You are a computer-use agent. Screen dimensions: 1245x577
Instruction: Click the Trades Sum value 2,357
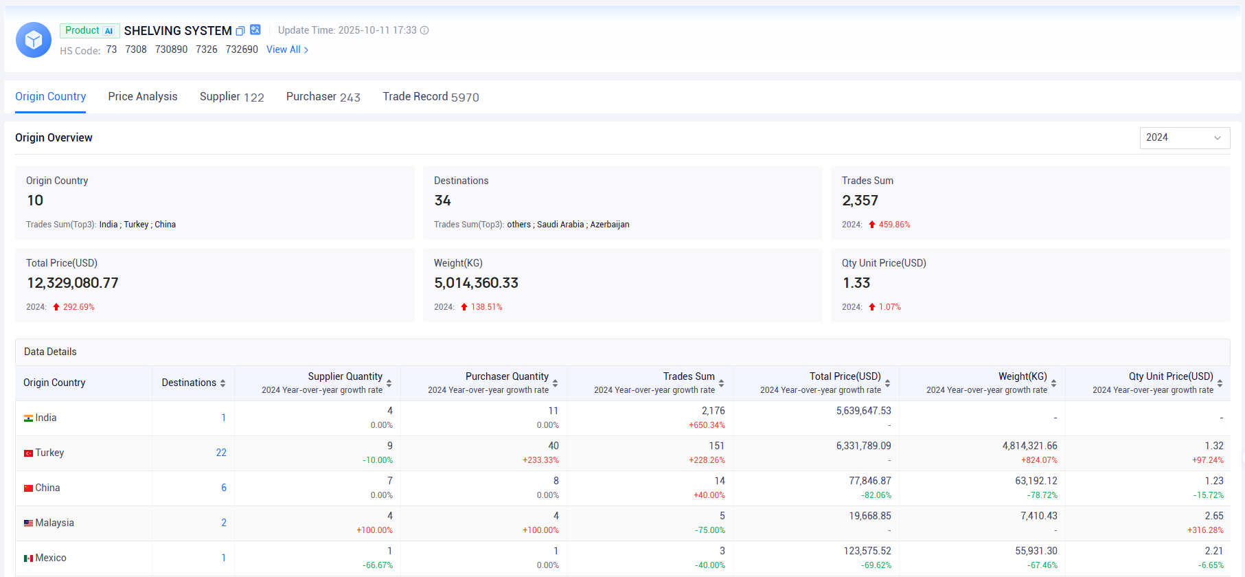coord(860,201)
